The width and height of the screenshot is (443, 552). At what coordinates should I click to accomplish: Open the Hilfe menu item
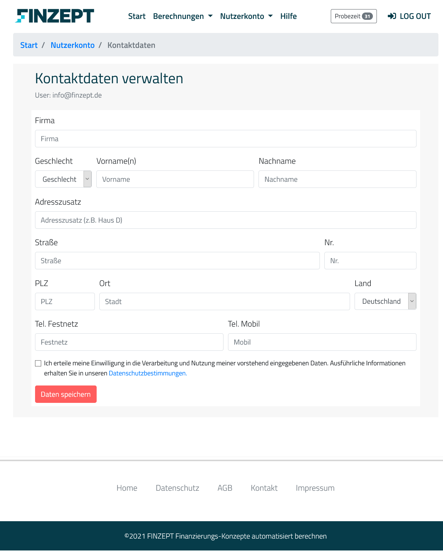pyautogui.click(x=288, y=16)
